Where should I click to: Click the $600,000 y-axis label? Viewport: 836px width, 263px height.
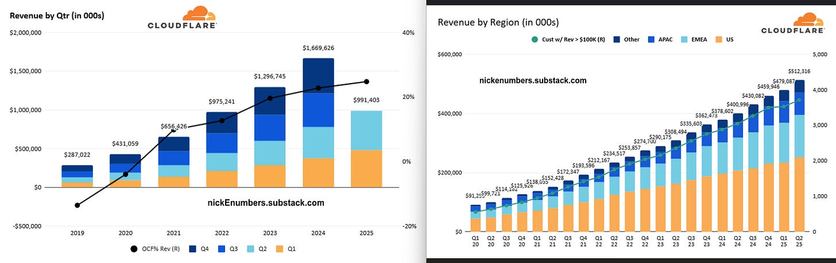(x=448, y=54)
